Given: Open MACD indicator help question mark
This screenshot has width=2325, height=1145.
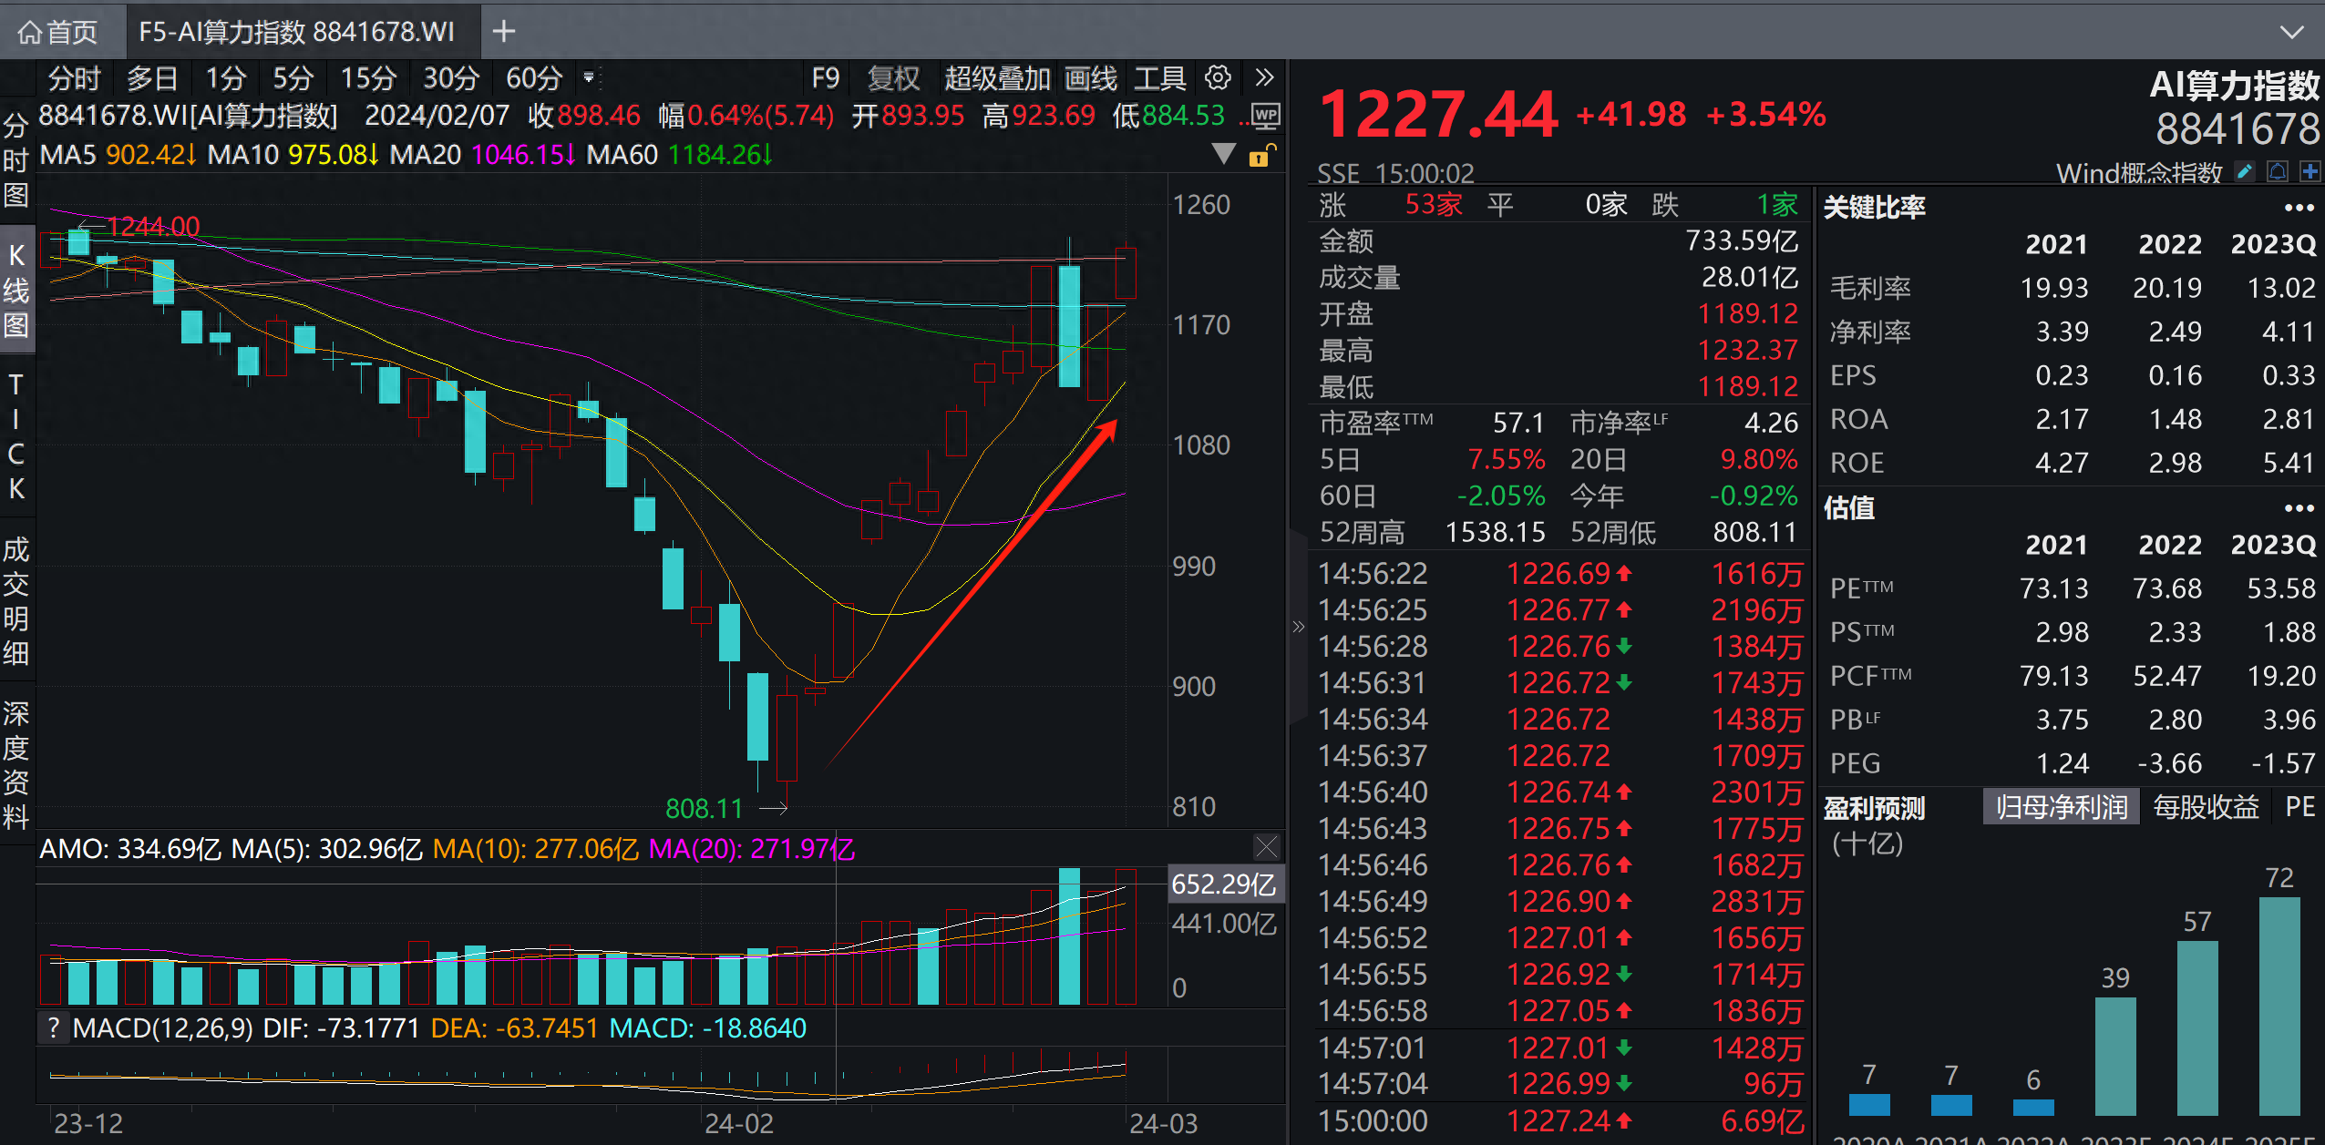Looking at the screenshot, I should 54,1028.
